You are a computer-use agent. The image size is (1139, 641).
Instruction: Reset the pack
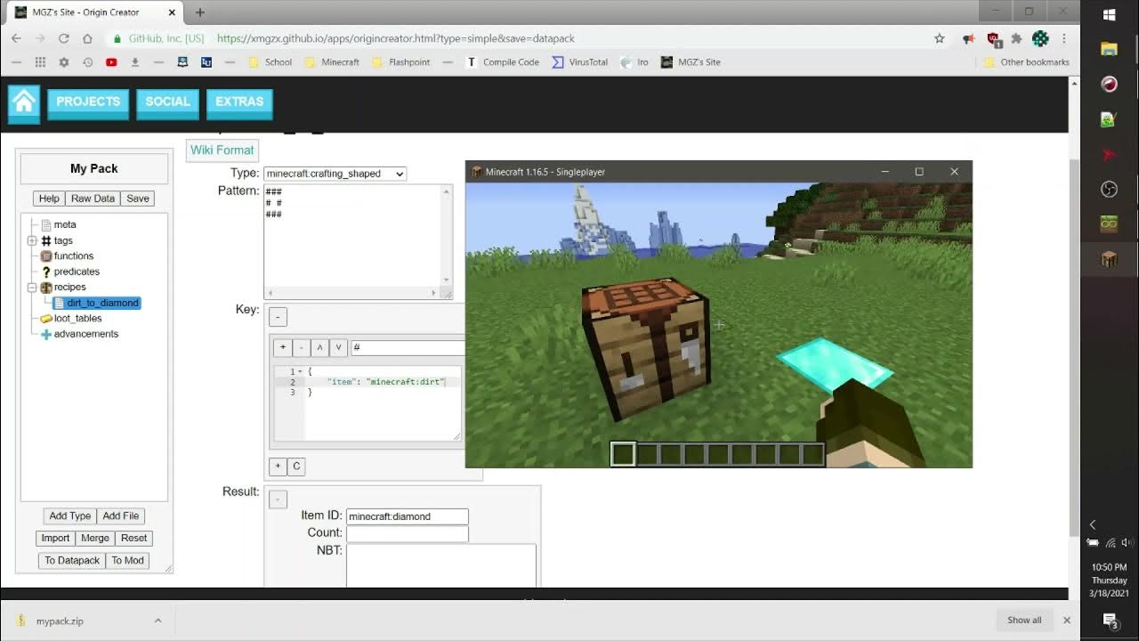[x=134, y=538]
